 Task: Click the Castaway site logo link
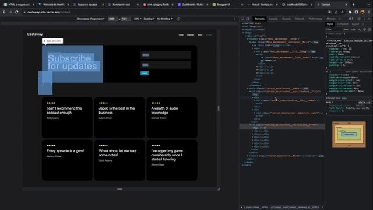[x=35, y=34]
